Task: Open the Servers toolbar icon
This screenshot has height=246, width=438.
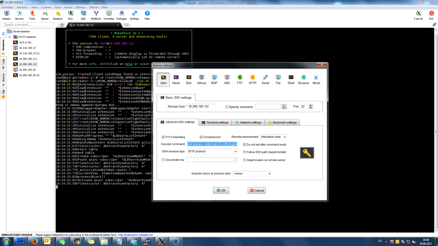Action: 19,15
